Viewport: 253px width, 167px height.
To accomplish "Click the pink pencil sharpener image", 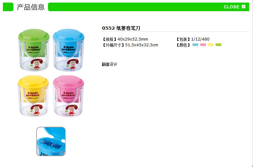I will [x=68, y=96].
